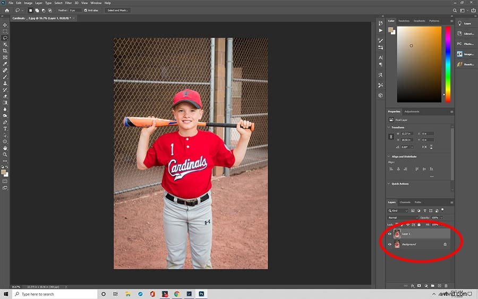Open the File menu
The height and width of the screenshot is (299, 478).
click(x=11, y=3)
